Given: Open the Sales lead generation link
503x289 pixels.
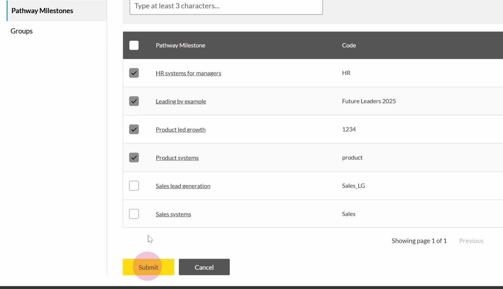Looking at the screenshot, I should point(183,186).
